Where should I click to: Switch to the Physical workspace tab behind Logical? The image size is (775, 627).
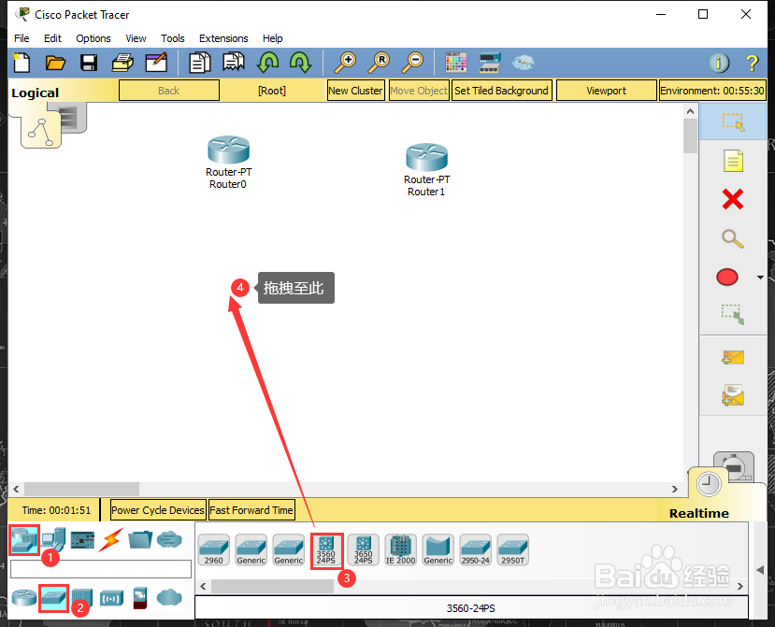[x=72, y=117]
